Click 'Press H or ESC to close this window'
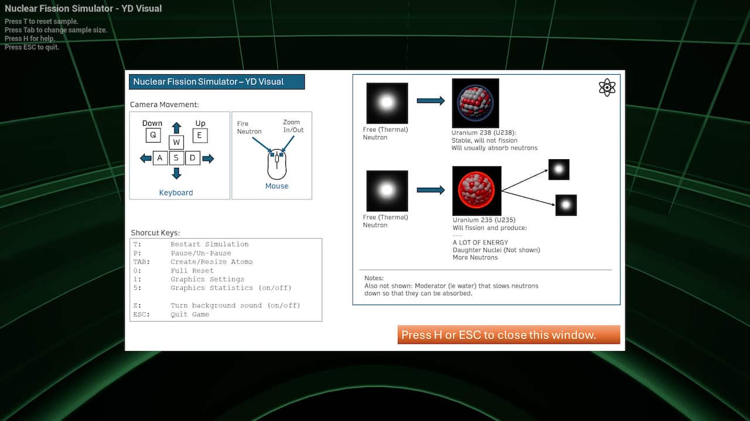This screenshot has height=421, width=750. pos(509,335)
